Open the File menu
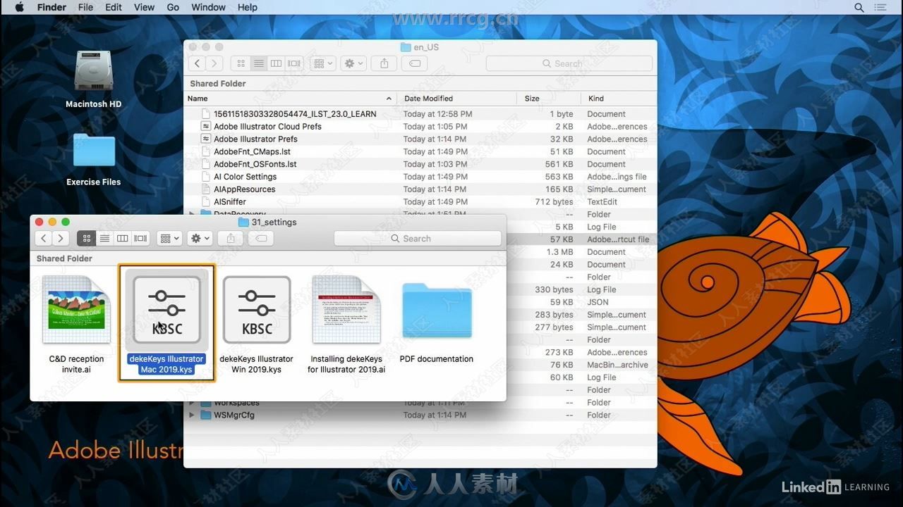This screenshot has width=903, height=507. click(x=85, y=7)
